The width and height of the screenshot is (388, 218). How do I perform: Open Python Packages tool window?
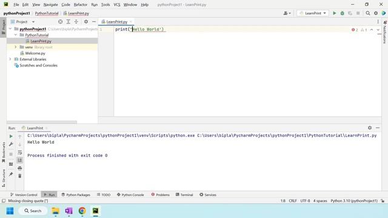76,195
